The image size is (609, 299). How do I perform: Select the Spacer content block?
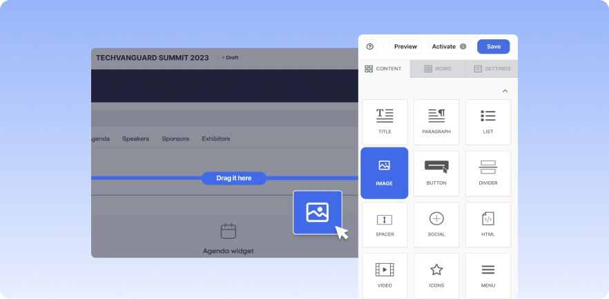385,225
